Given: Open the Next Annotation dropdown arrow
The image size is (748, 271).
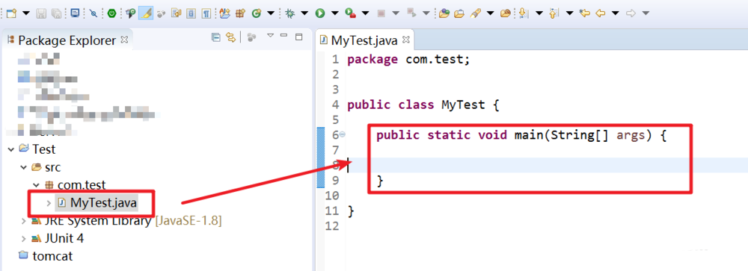Looking at the screenshot, I should (539, 13).
